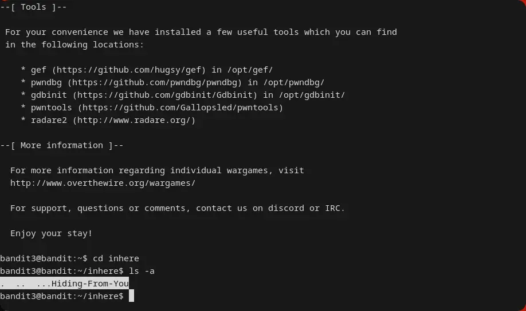The height and width of the screenshot is (311, 526).
Task: Click the "discord or IRC" support text
Action: tap(309, 208)
